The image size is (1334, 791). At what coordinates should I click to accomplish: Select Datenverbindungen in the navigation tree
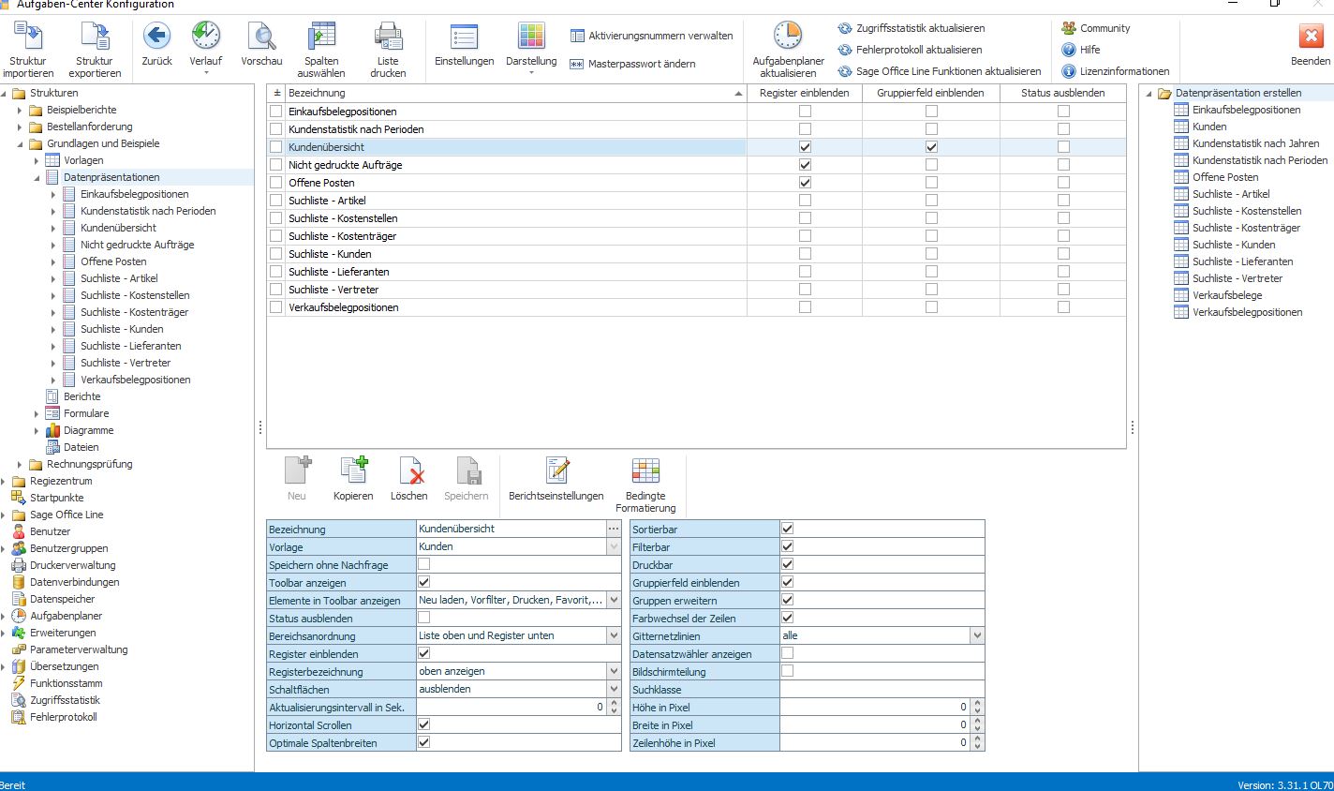(x=74, y=582)
